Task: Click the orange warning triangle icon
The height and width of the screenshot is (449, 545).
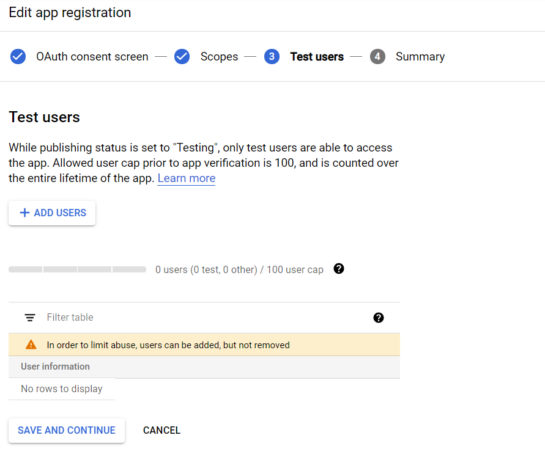Action: tap(31, 345)
